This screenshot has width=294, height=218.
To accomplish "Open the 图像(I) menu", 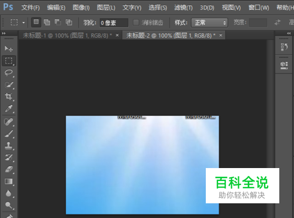I will [x=81, y=8].
